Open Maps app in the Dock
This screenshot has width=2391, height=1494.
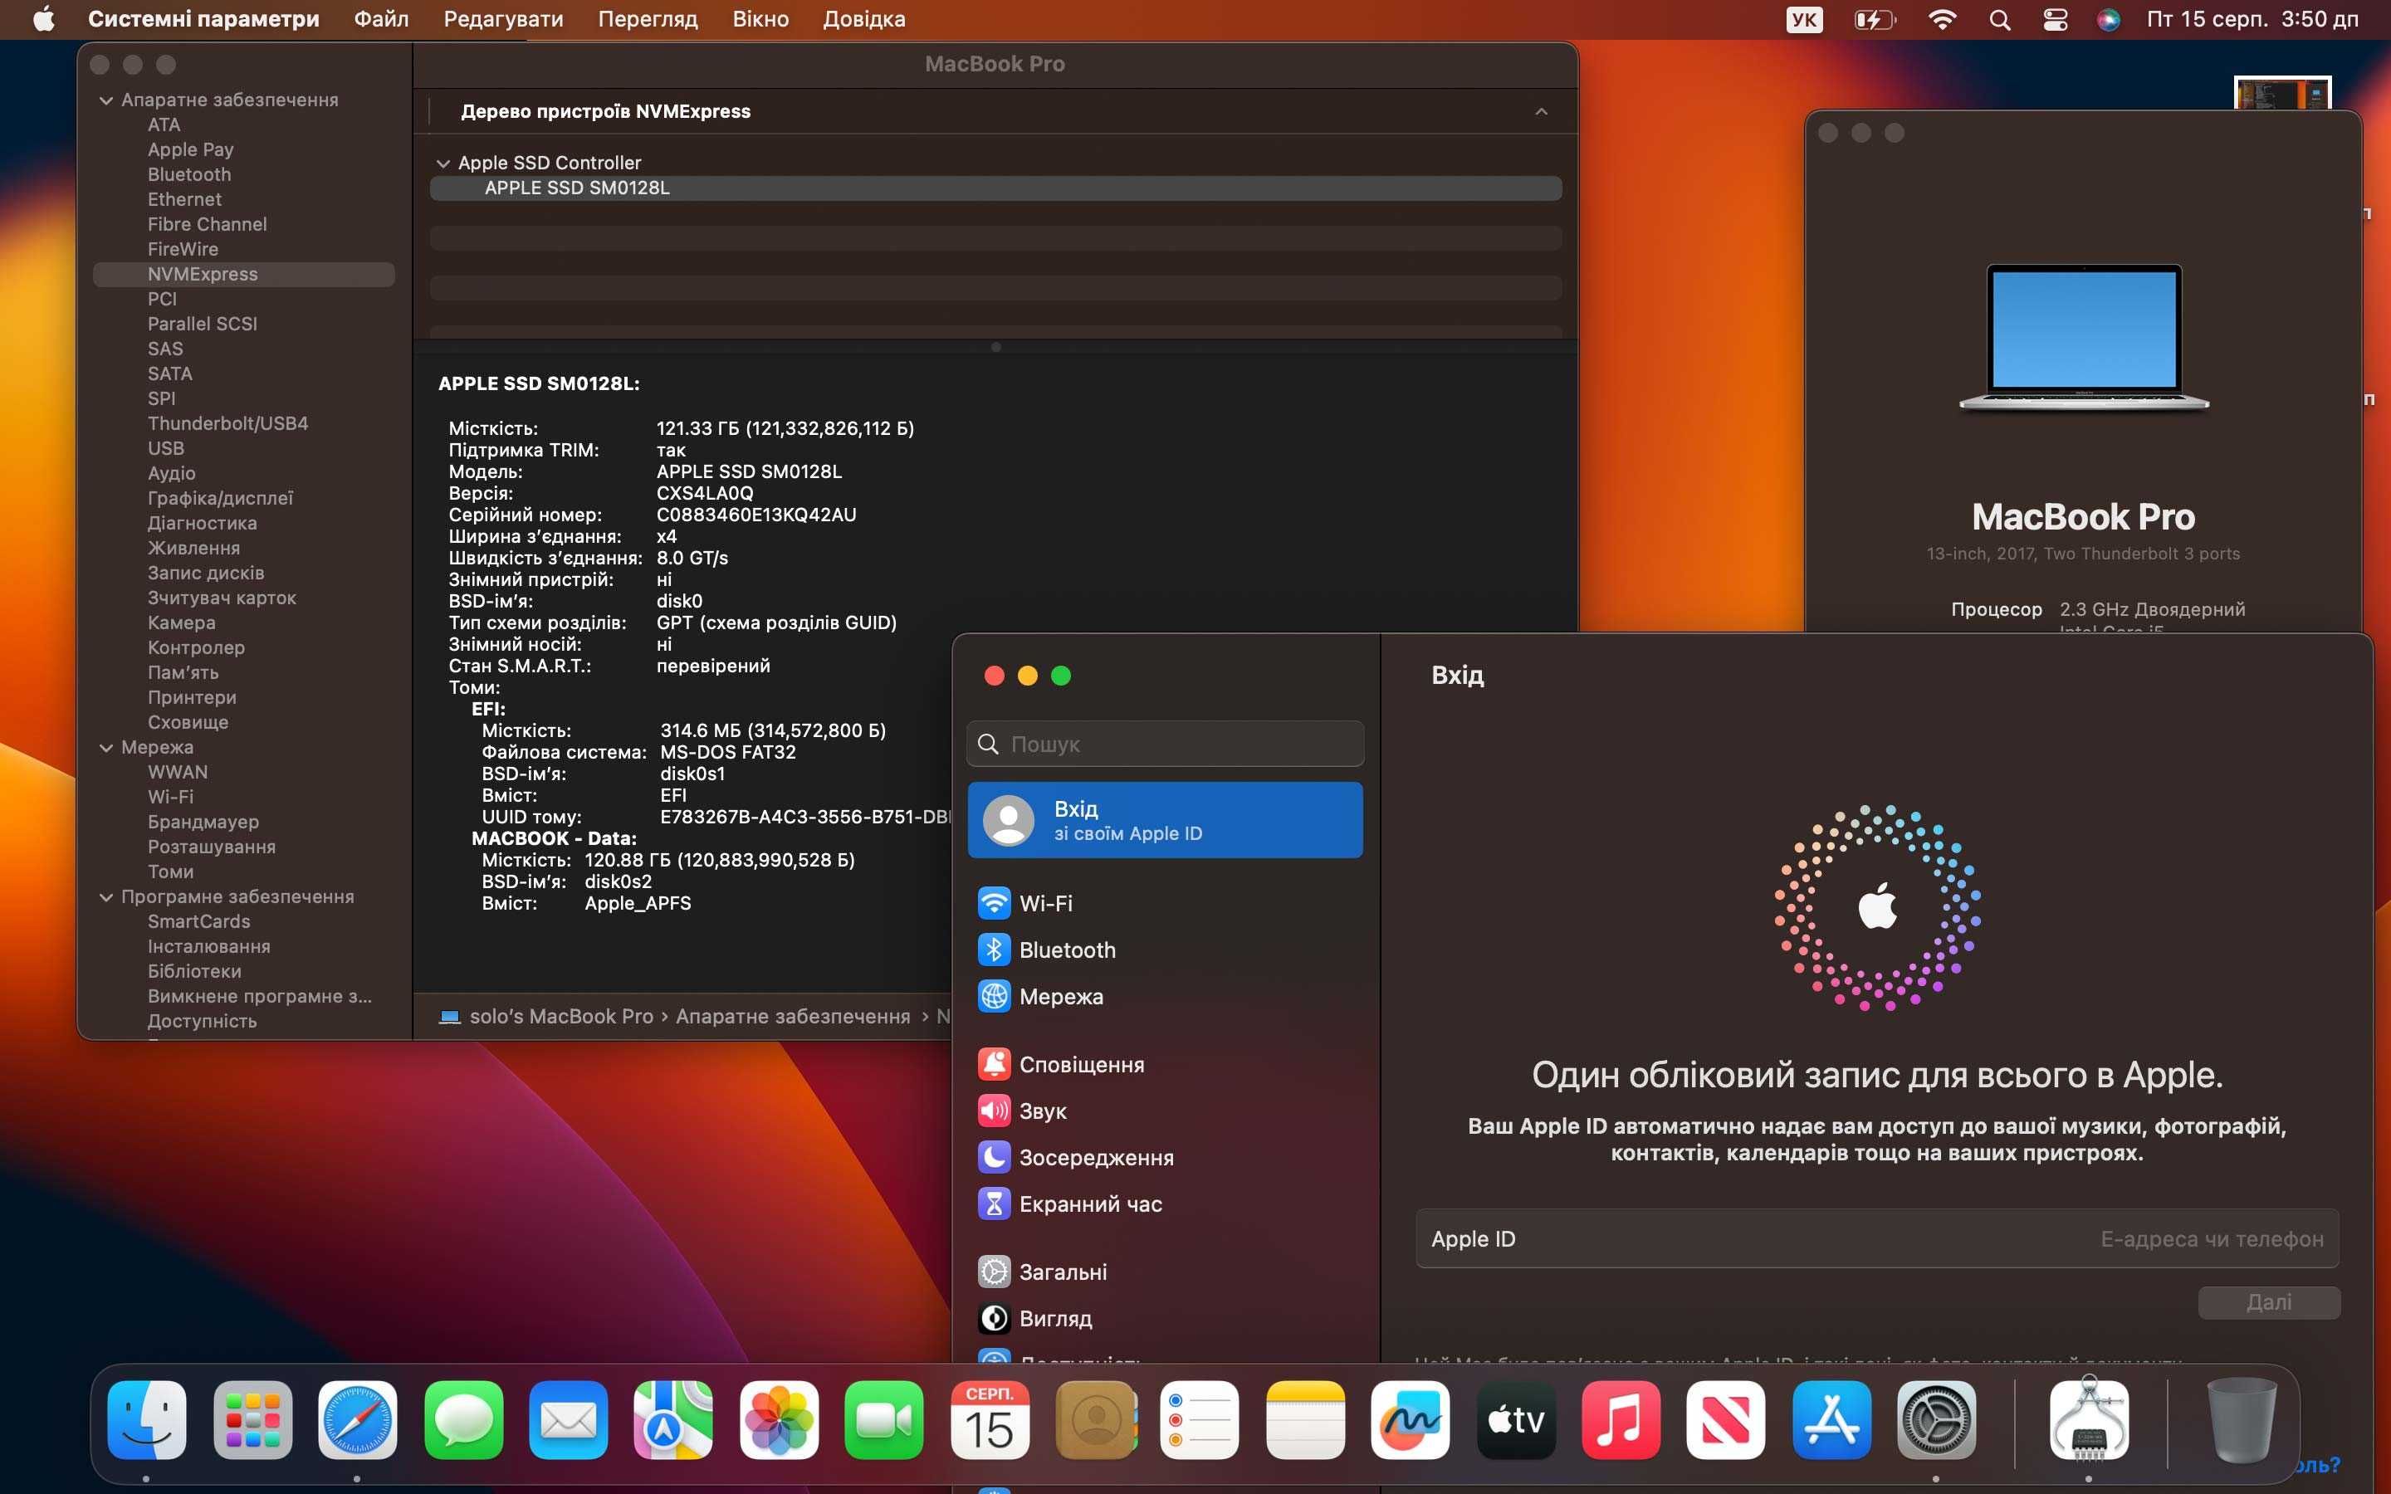pos(674,1420)
